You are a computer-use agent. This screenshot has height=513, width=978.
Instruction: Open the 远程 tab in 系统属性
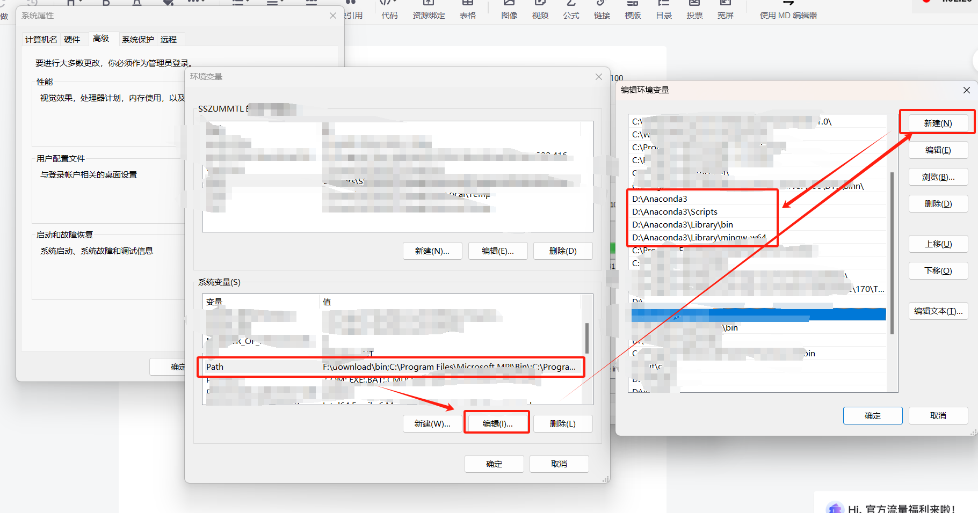point(169,39)
